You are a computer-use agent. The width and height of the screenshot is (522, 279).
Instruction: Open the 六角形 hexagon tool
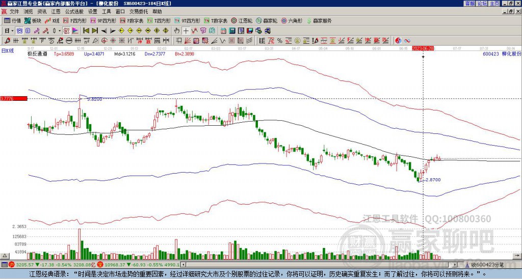292,20
